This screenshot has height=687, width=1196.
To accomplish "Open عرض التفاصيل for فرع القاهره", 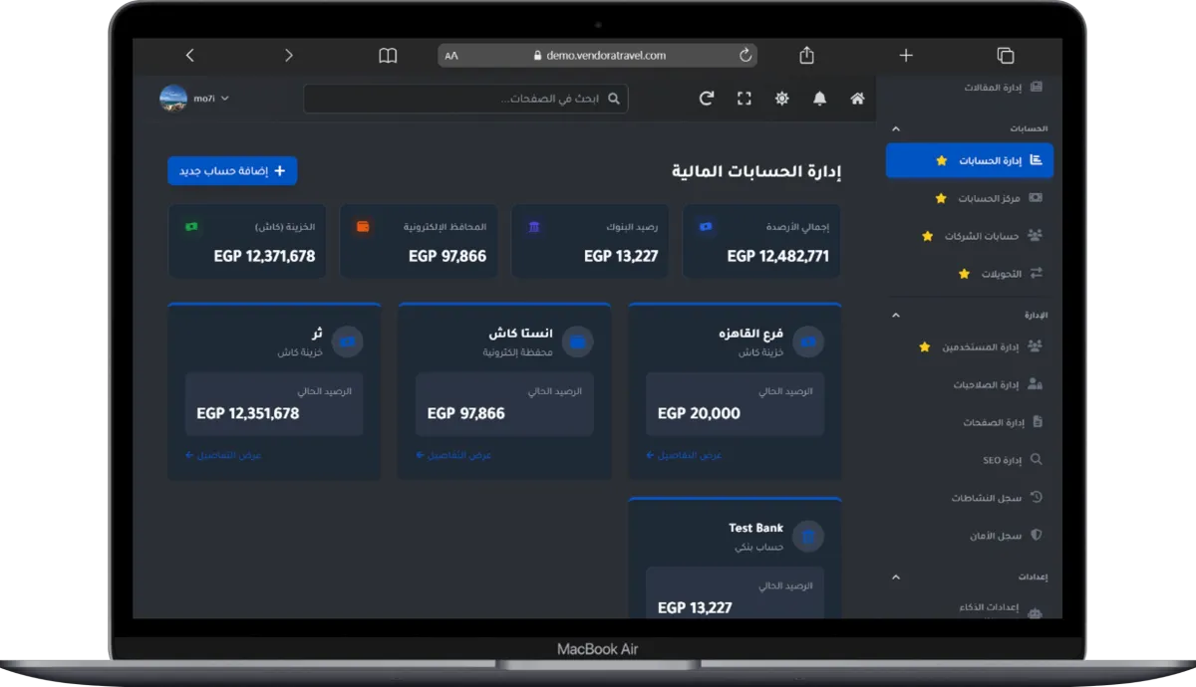I will tap(684, 455).
